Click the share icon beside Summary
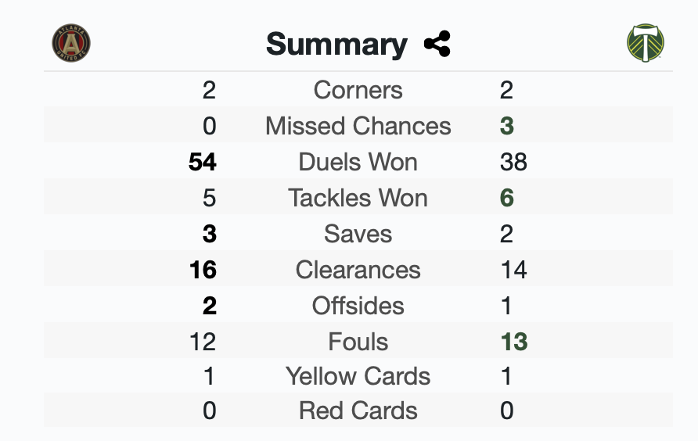 [437, 45]
